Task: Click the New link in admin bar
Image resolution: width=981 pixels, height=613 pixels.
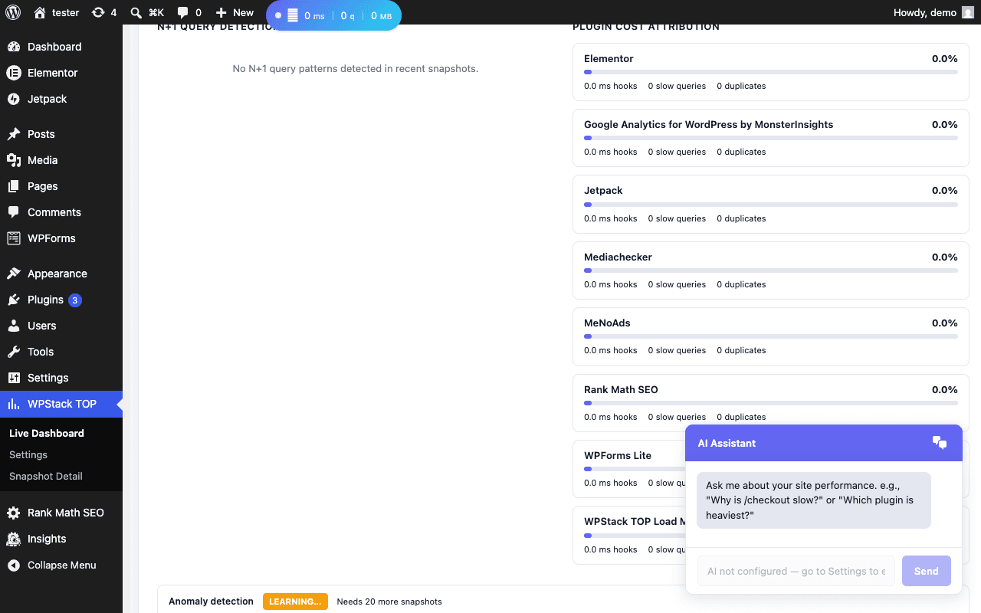Action: 235,12
